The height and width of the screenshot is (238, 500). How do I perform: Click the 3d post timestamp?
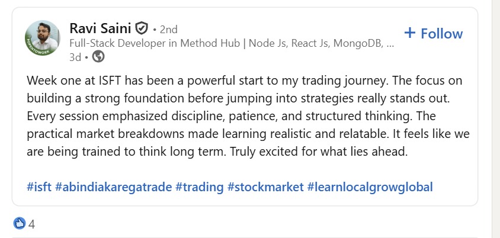pyautogui.click(x=75, y=57)
